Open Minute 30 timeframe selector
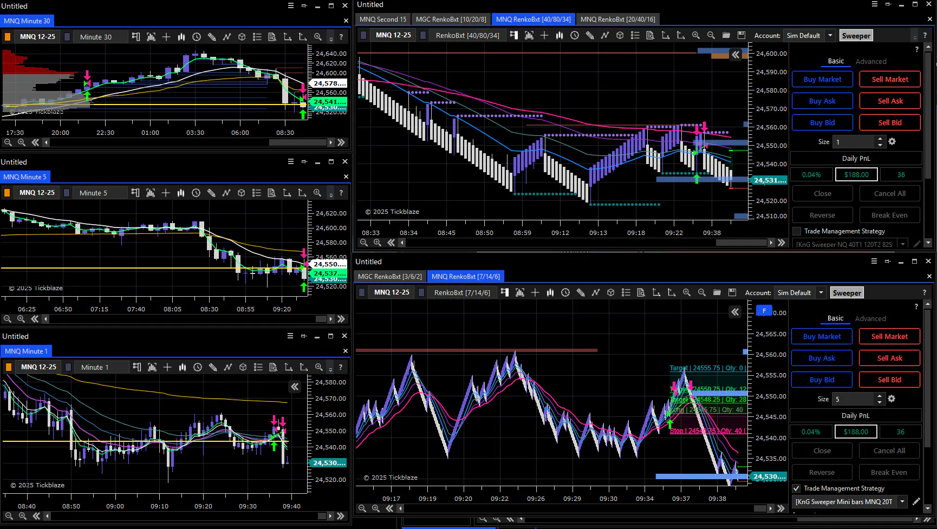This screenshot has width=937, height=529. [101, 37]
